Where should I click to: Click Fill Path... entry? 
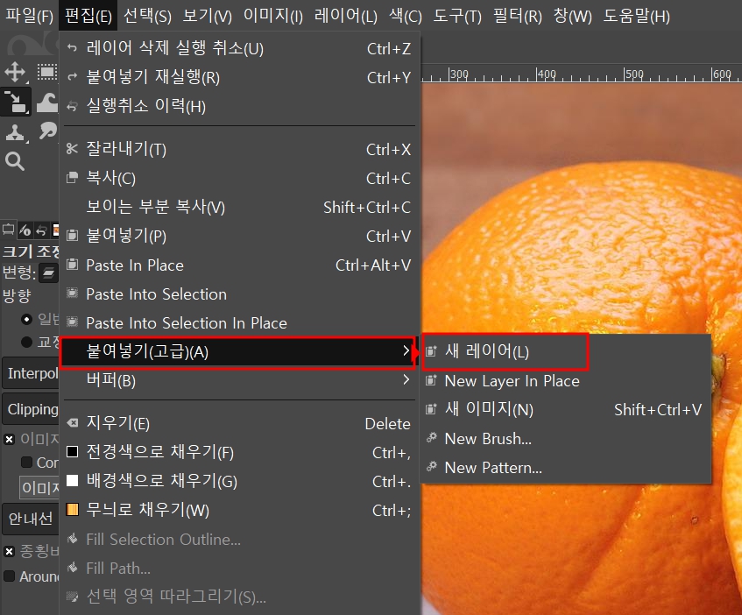239,569
